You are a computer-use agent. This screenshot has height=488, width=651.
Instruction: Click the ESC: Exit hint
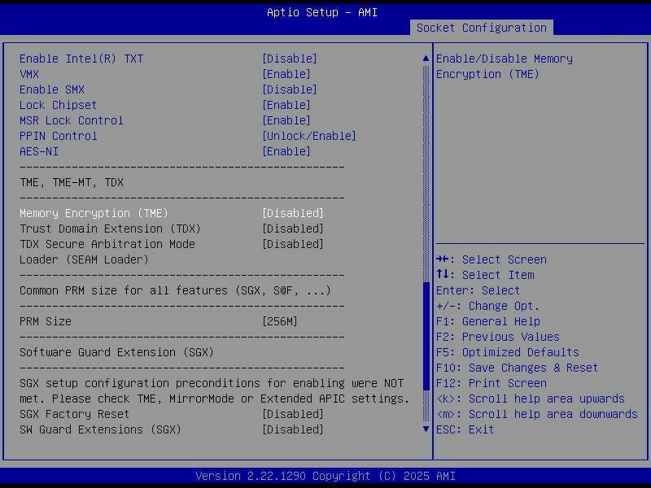tap(465, 429)
